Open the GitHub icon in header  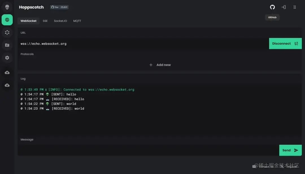point(272,7)
